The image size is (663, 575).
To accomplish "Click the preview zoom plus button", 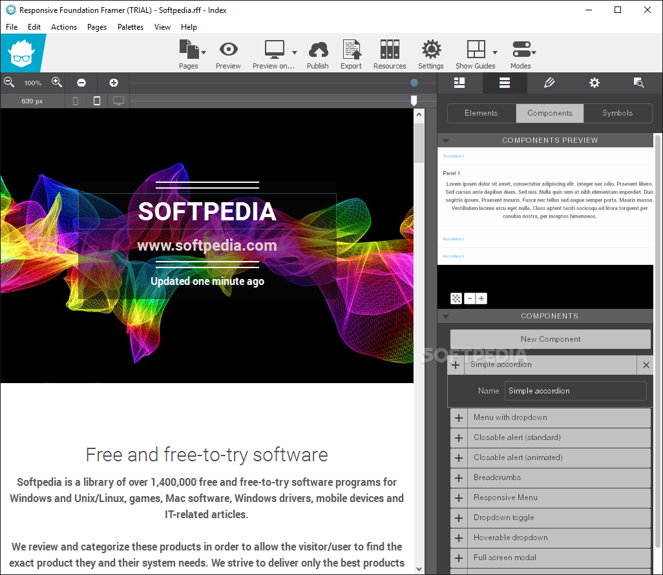I will 481,298.
